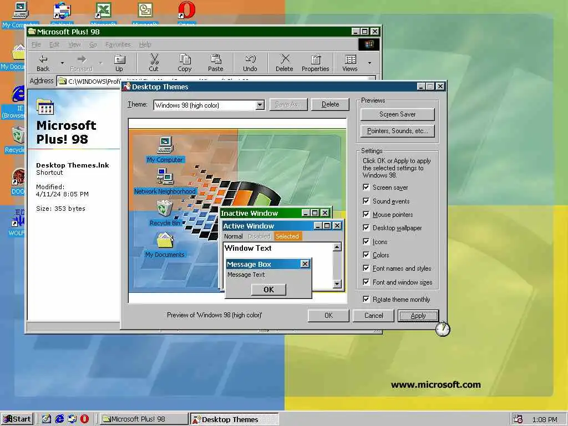Screen dimensions: 568x426
Task: Click the Paste toolbar icon
Action: click(216, 63)
